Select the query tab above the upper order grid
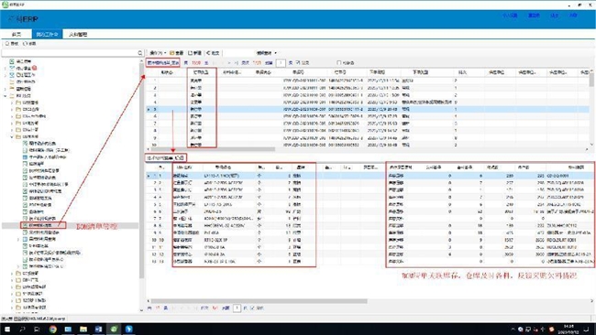 [x=163, y=62]
